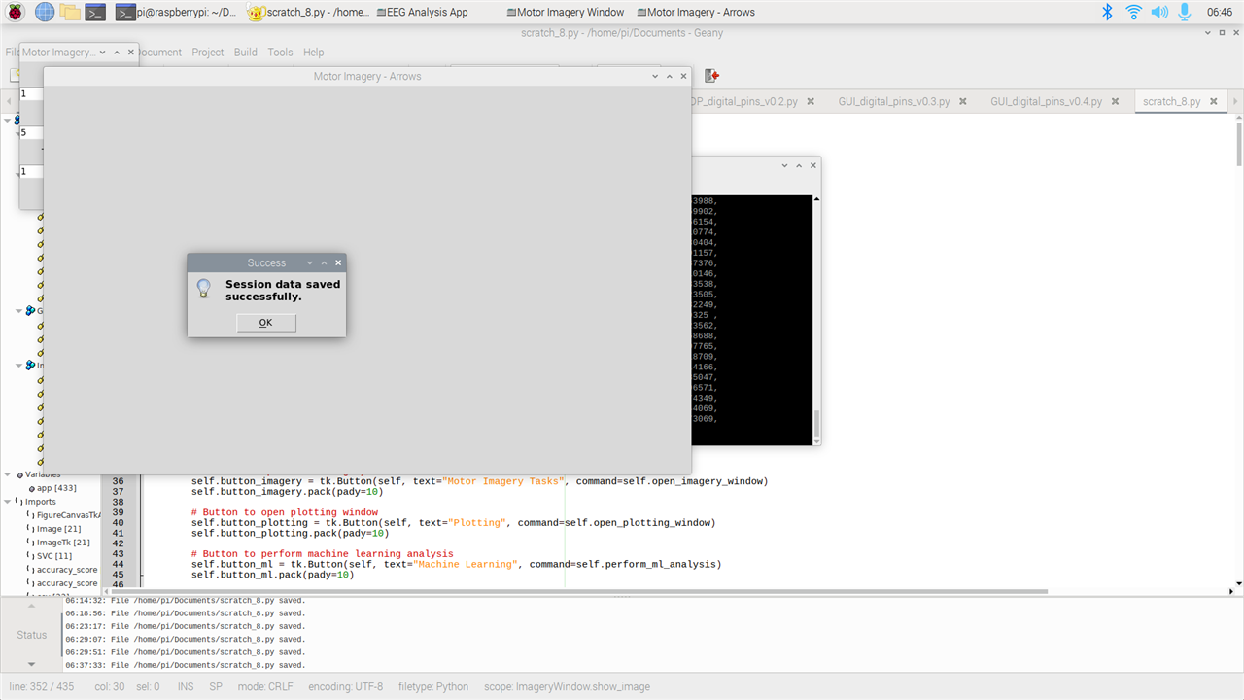The image size is (1244, 700).
Task: Open window menu of small Motor Imagery window
Action: tap(102, 52)
